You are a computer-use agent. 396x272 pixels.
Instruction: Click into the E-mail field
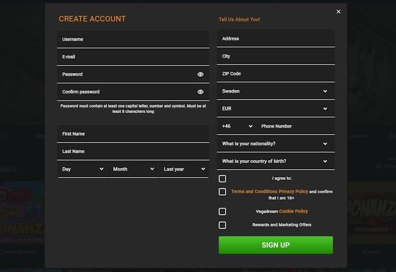133,57
